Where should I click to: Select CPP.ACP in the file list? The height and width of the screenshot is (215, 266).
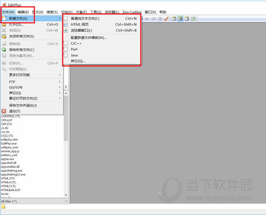click(6, 120)
